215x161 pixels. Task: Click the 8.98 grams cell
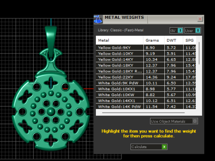154,89
